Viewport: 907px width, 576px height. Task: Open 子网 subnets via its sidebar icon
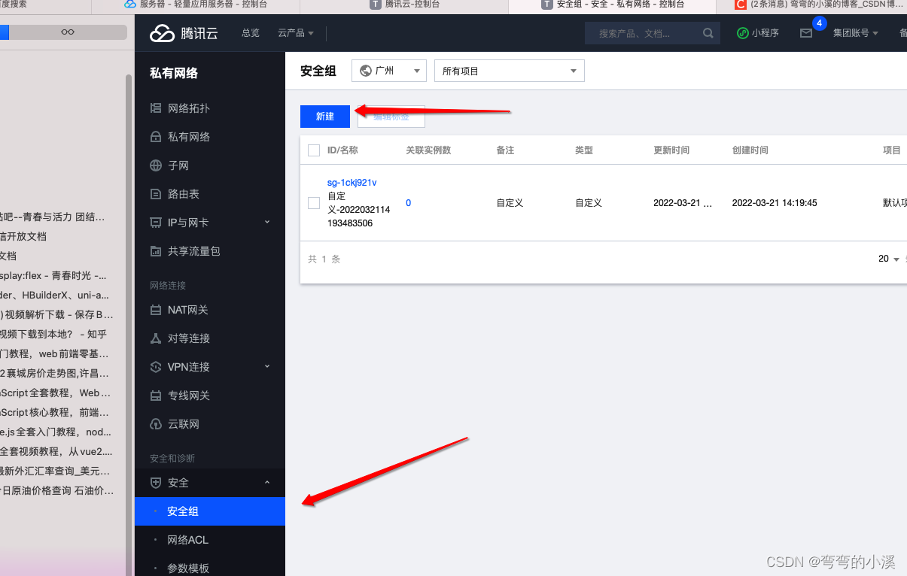(154, 165)
